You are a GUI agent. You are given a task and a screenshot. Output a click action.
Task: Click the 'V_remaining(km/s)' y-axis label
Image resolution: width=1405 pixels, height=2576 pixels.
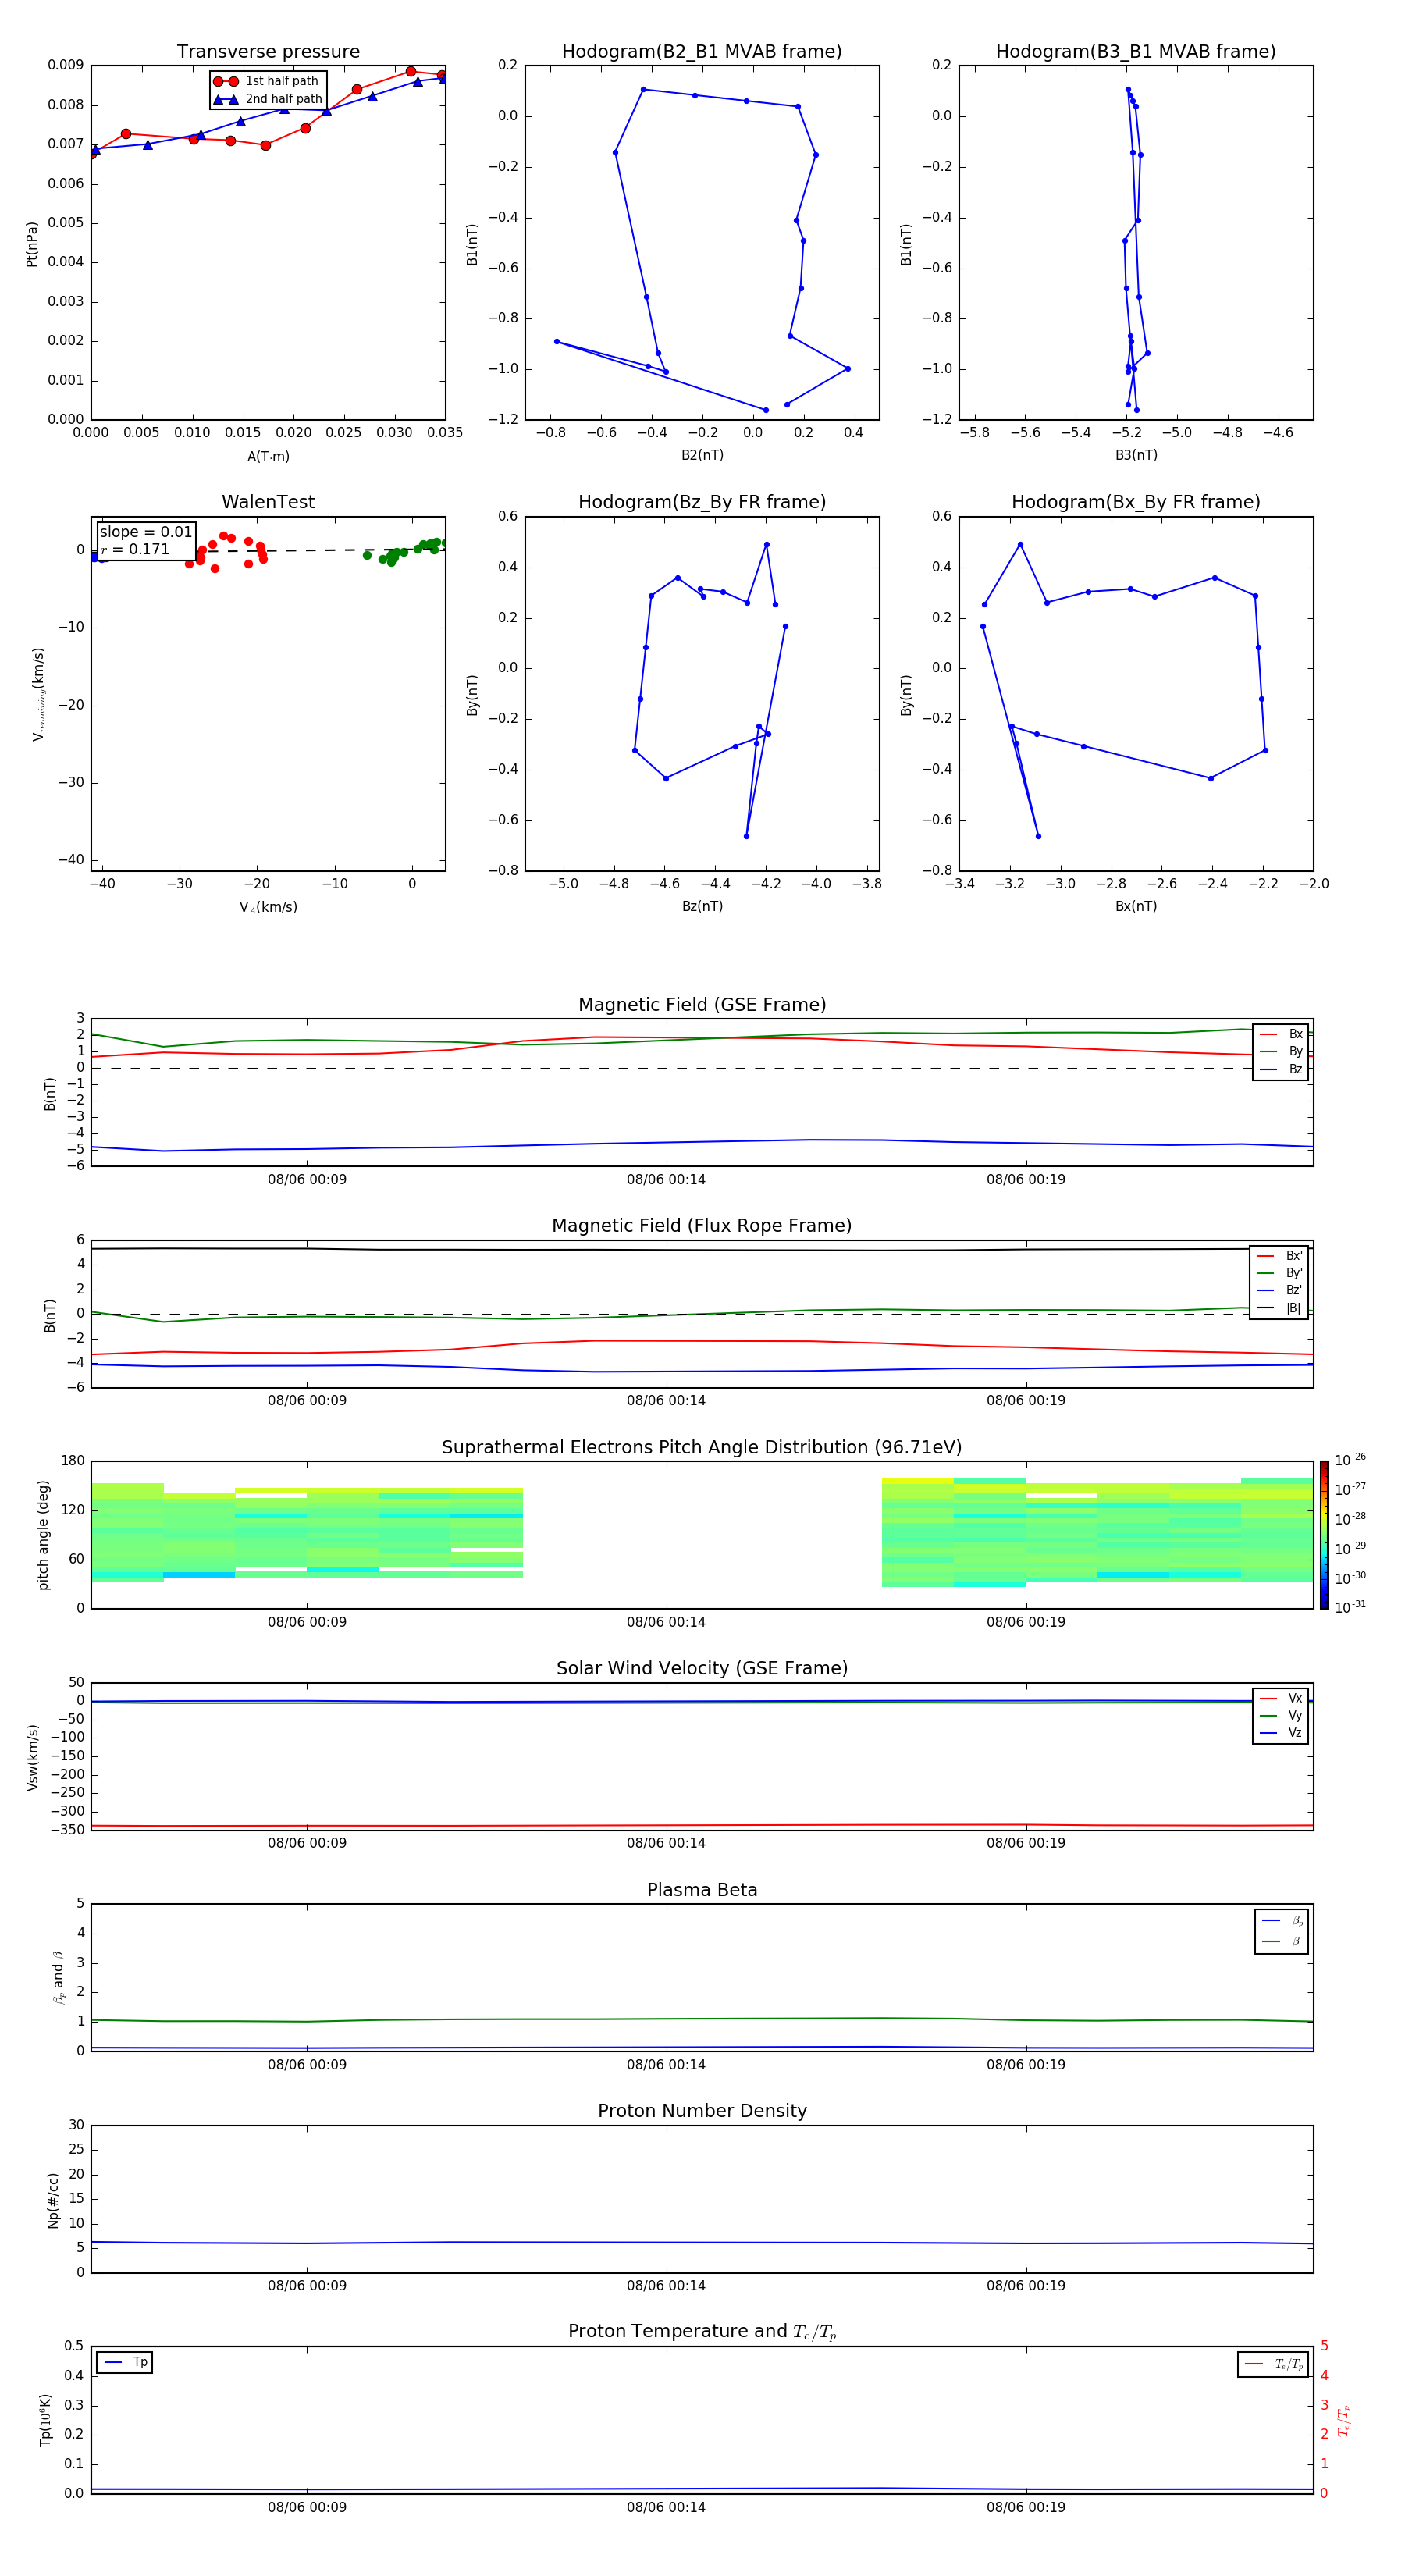(x=38, y=694)
